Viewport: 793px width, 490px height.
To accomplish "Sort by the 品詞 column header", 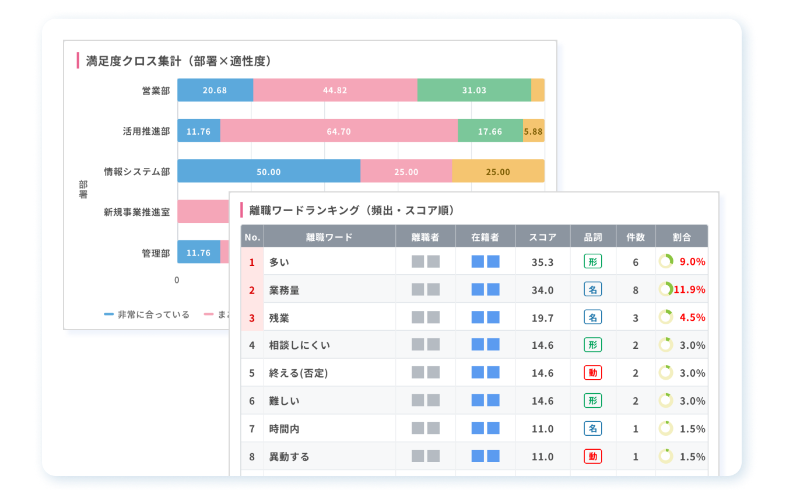I will [x=593, y=237].
